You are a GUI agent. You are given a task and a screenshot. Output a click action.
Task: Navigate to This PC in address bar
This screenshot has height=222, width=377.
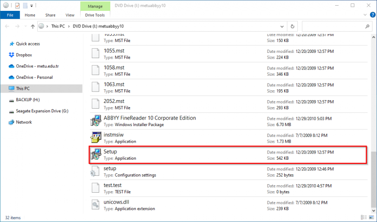(58, 26)
